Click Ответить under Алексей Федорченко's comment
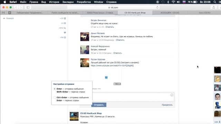221x124 pixels. pyautogui.click(x=117, y=53)
